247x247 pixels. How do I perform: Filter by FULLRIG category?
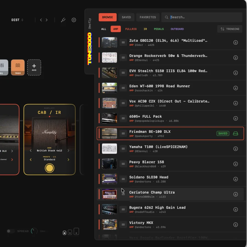point(131,29)
